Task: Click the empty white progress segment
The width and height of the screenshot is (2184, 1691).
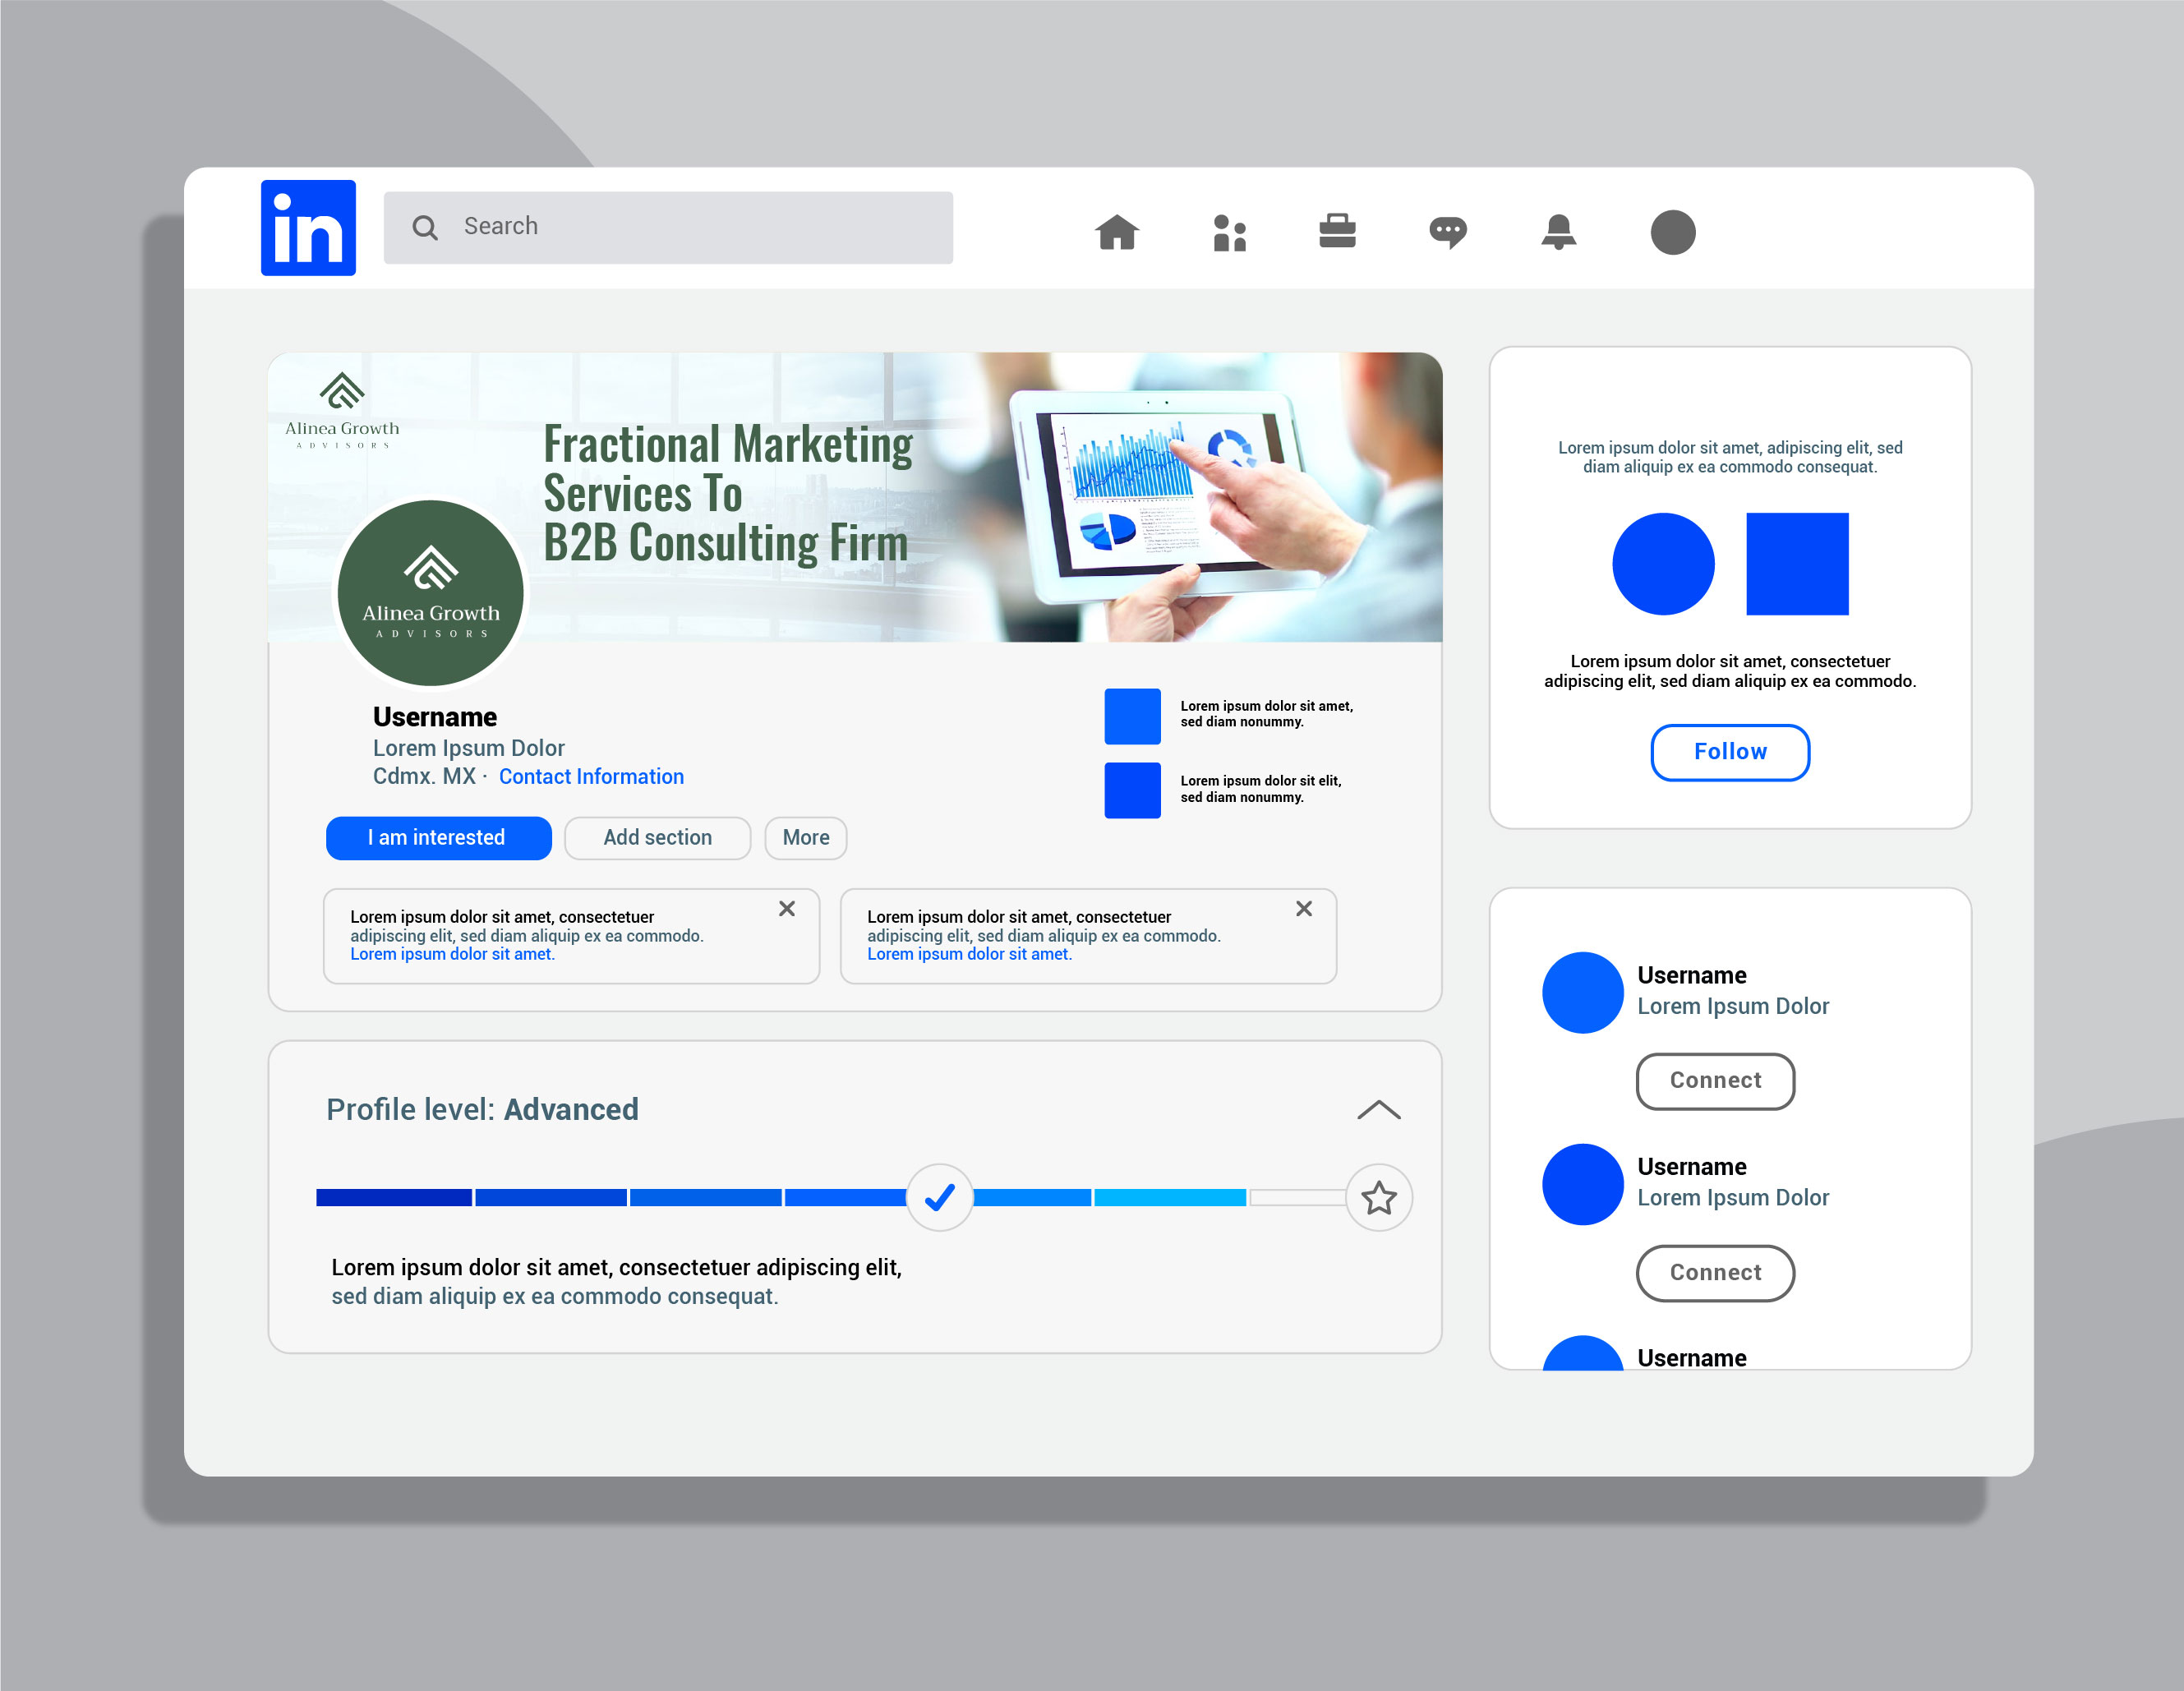Action: click(x=1298, y=1197)
